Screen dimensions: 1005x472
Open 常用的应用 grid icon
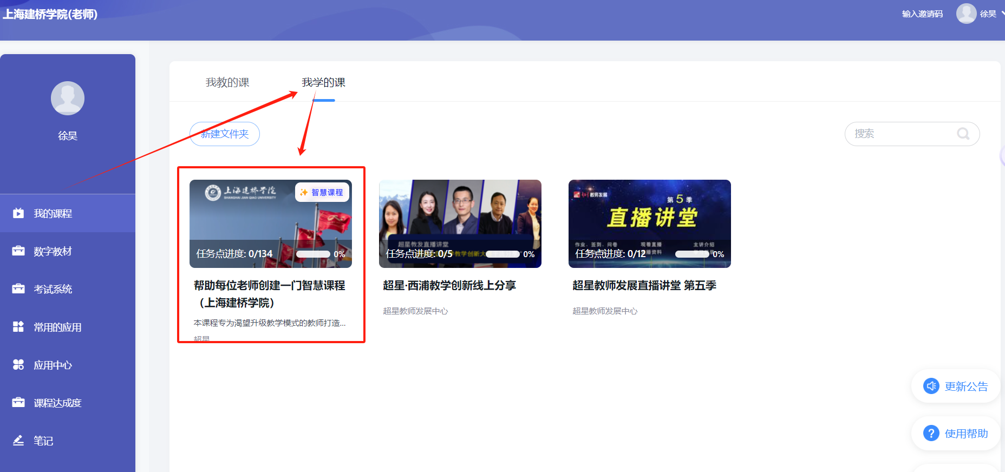coord(18,327)
